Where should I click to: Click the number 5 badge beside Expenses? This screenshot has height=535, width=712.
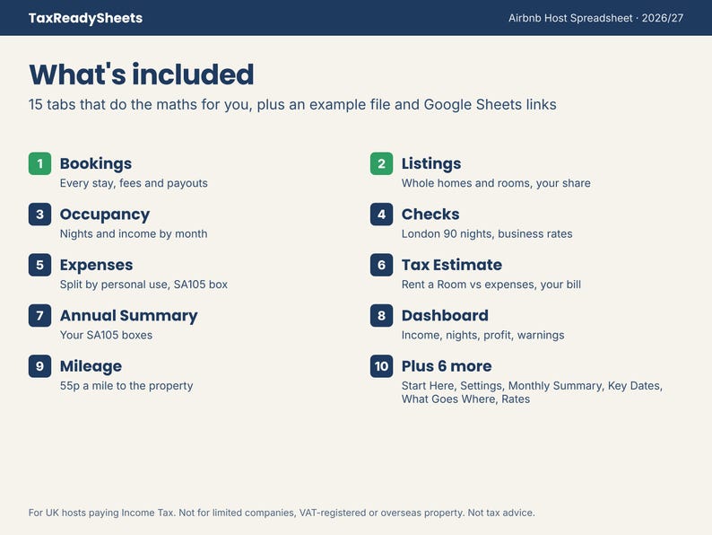[40, 265]
